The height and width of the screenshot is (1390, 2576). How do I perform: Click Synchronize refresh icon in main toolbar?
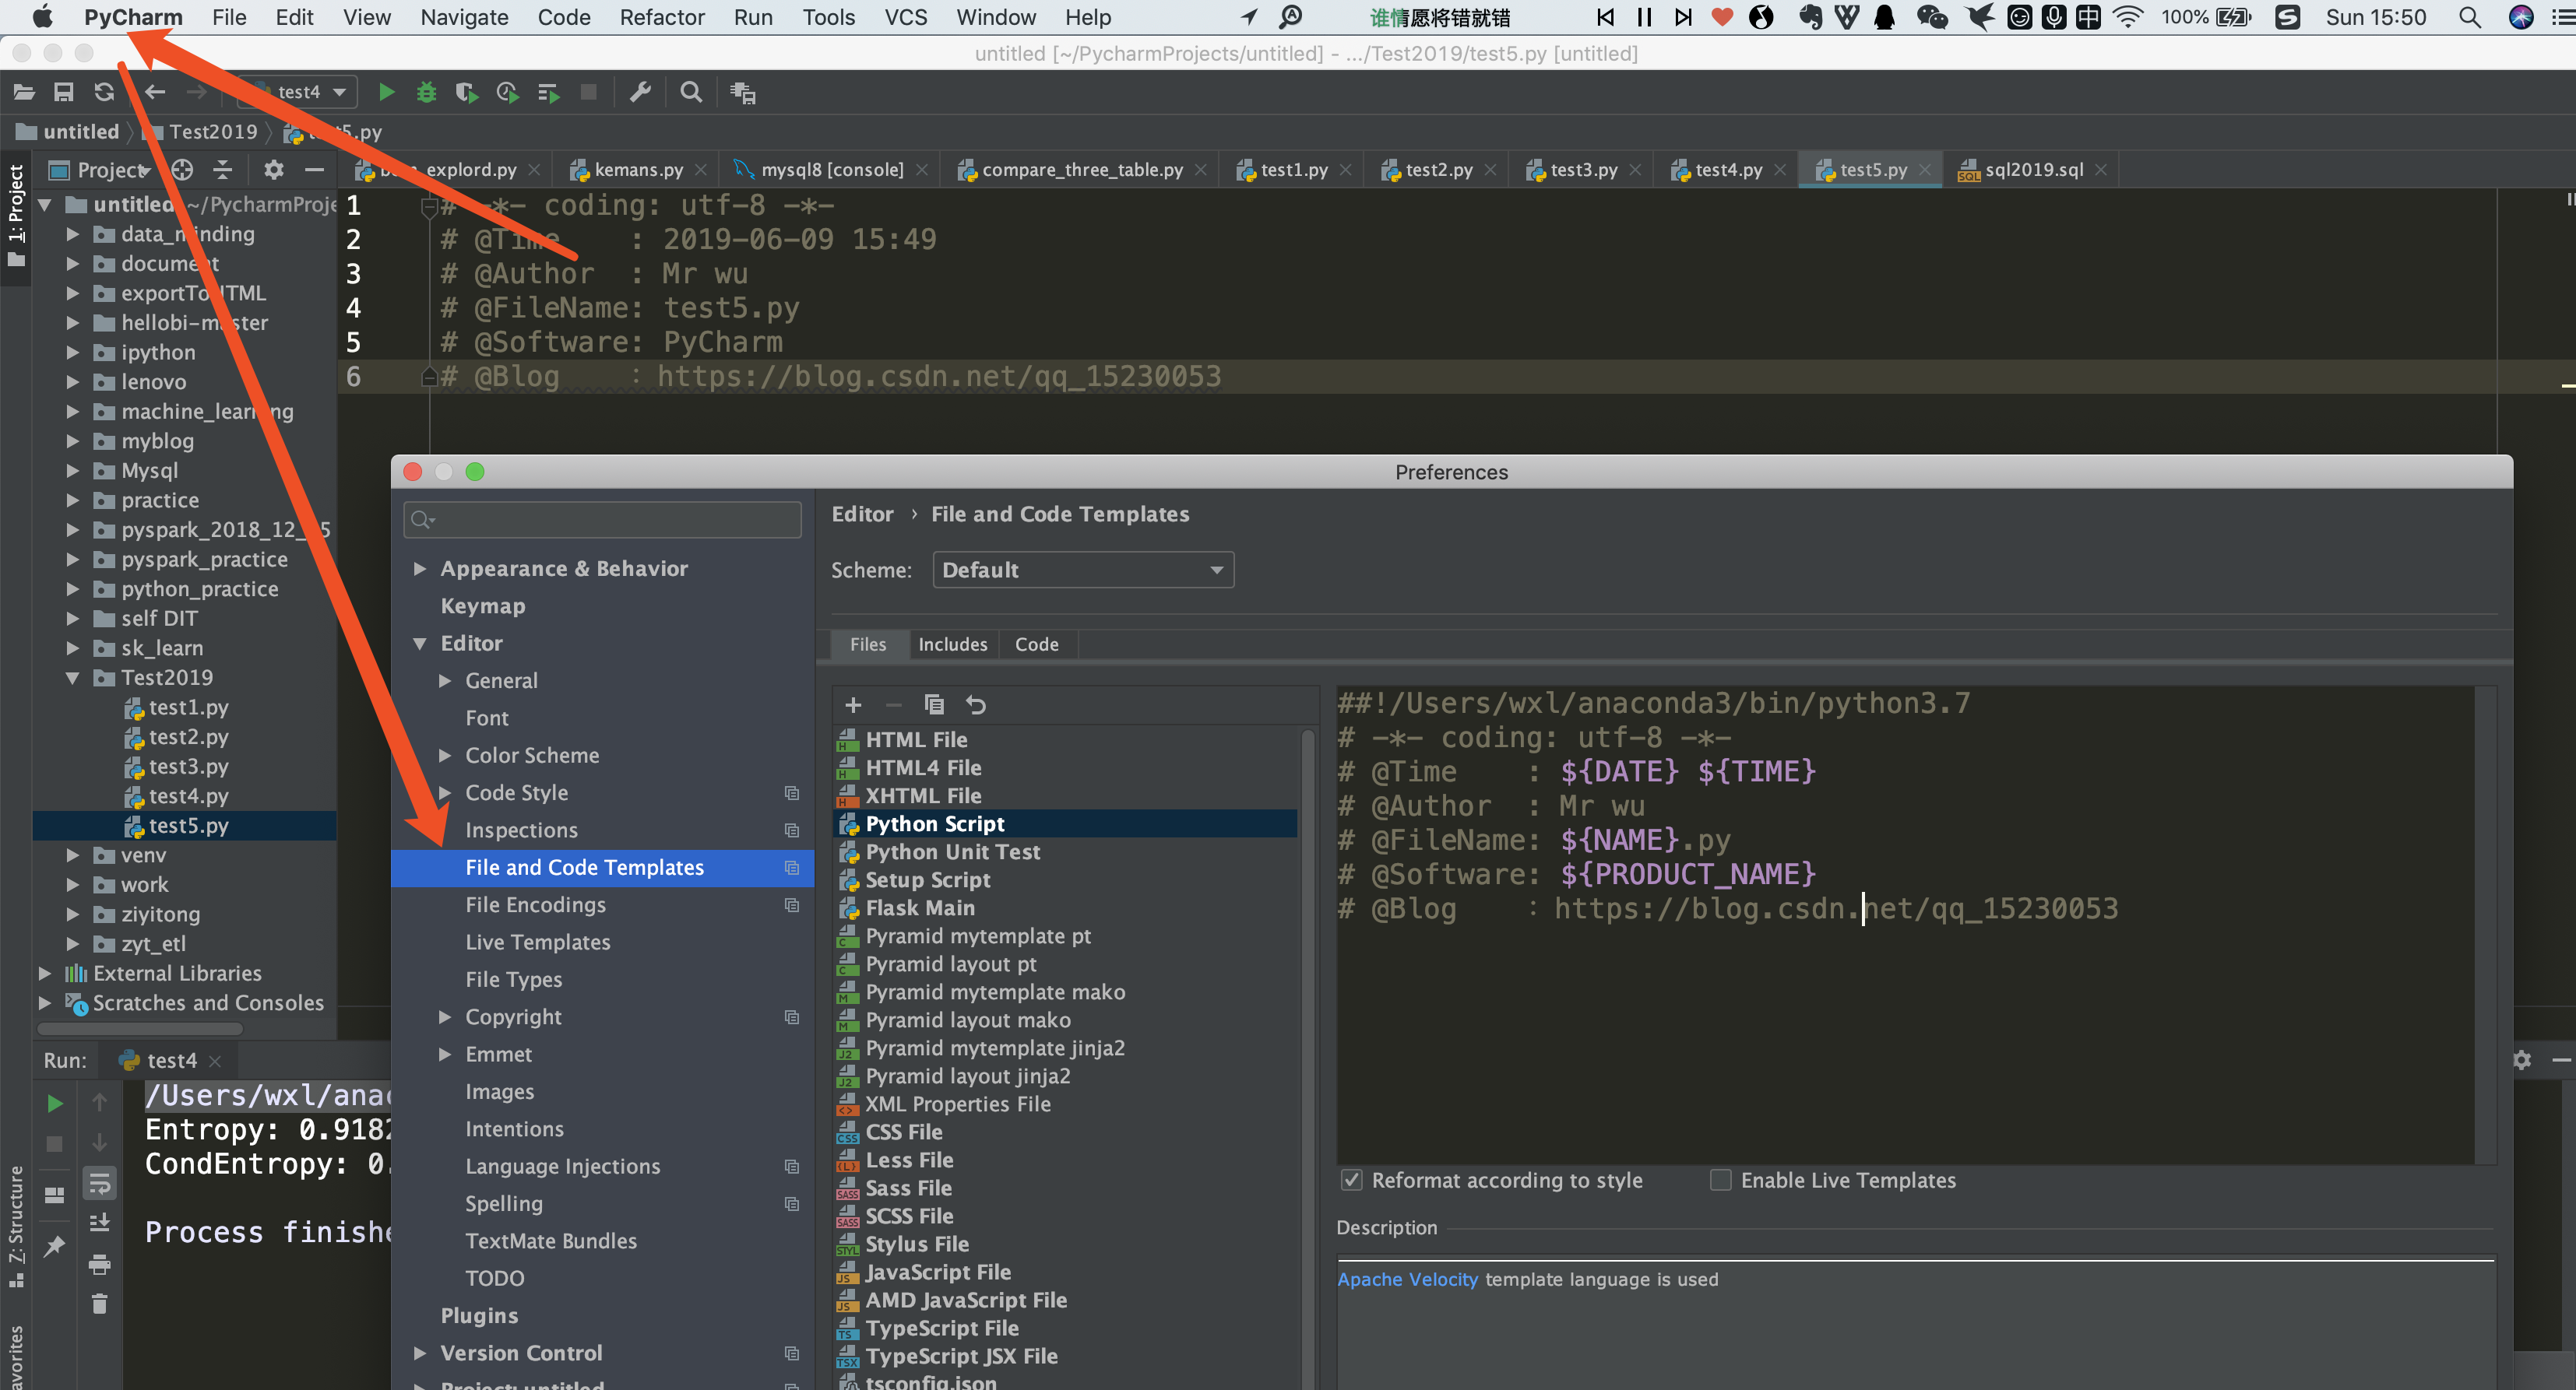104,92
